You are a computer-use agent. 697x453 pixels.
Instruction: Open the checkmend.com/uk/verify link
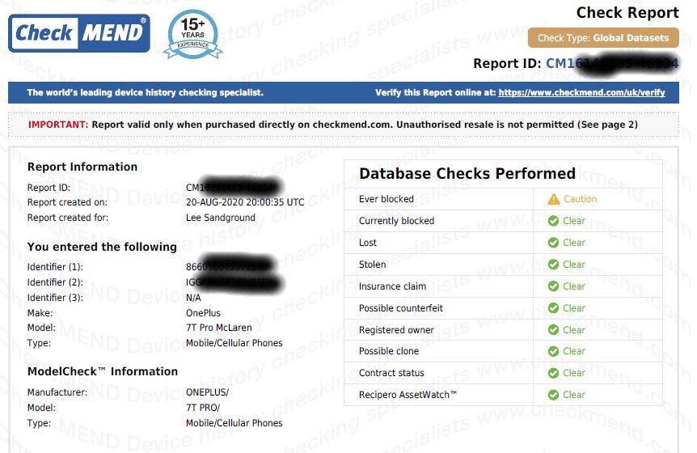click(x=581, y=92)
